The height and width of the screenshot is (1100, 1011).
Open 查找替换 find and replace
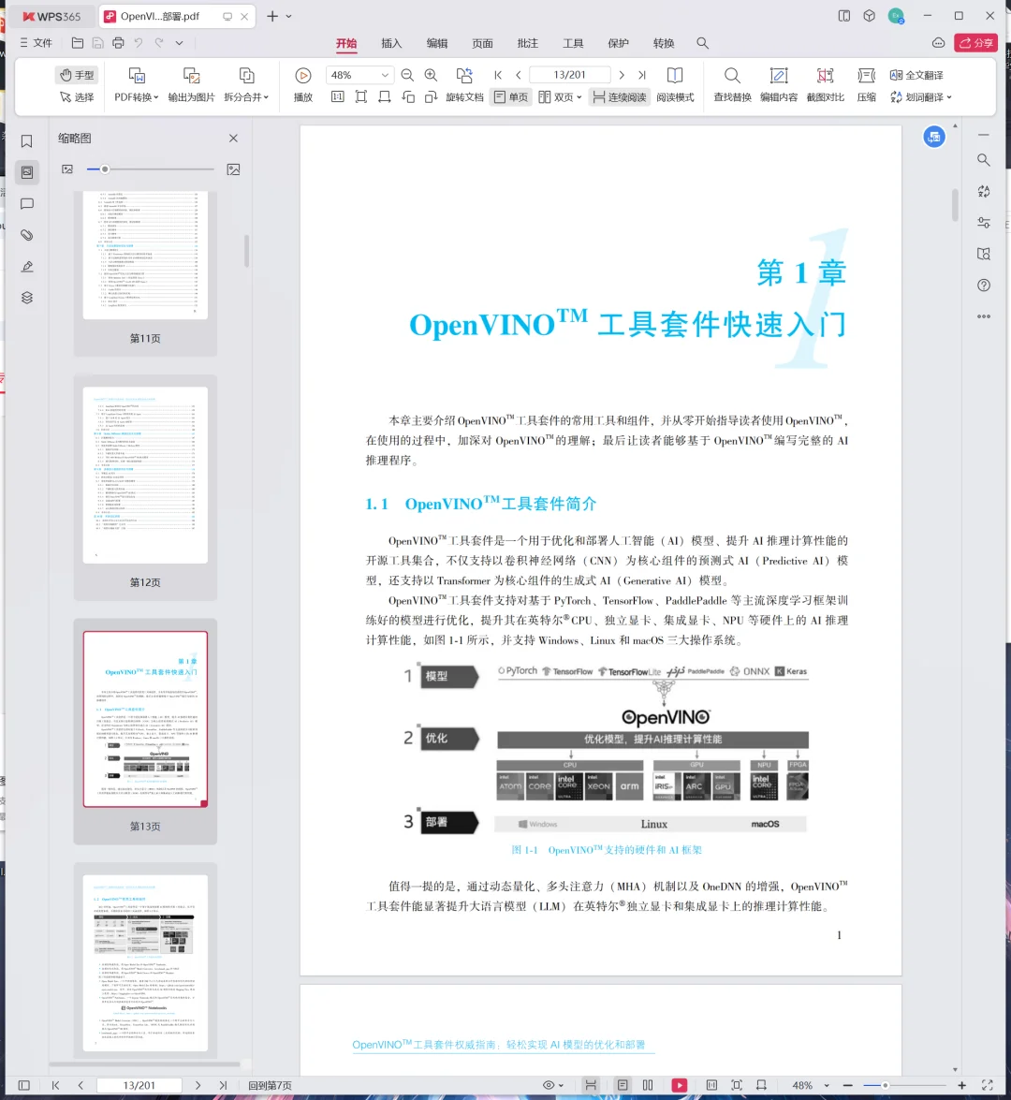pos(732,85)
